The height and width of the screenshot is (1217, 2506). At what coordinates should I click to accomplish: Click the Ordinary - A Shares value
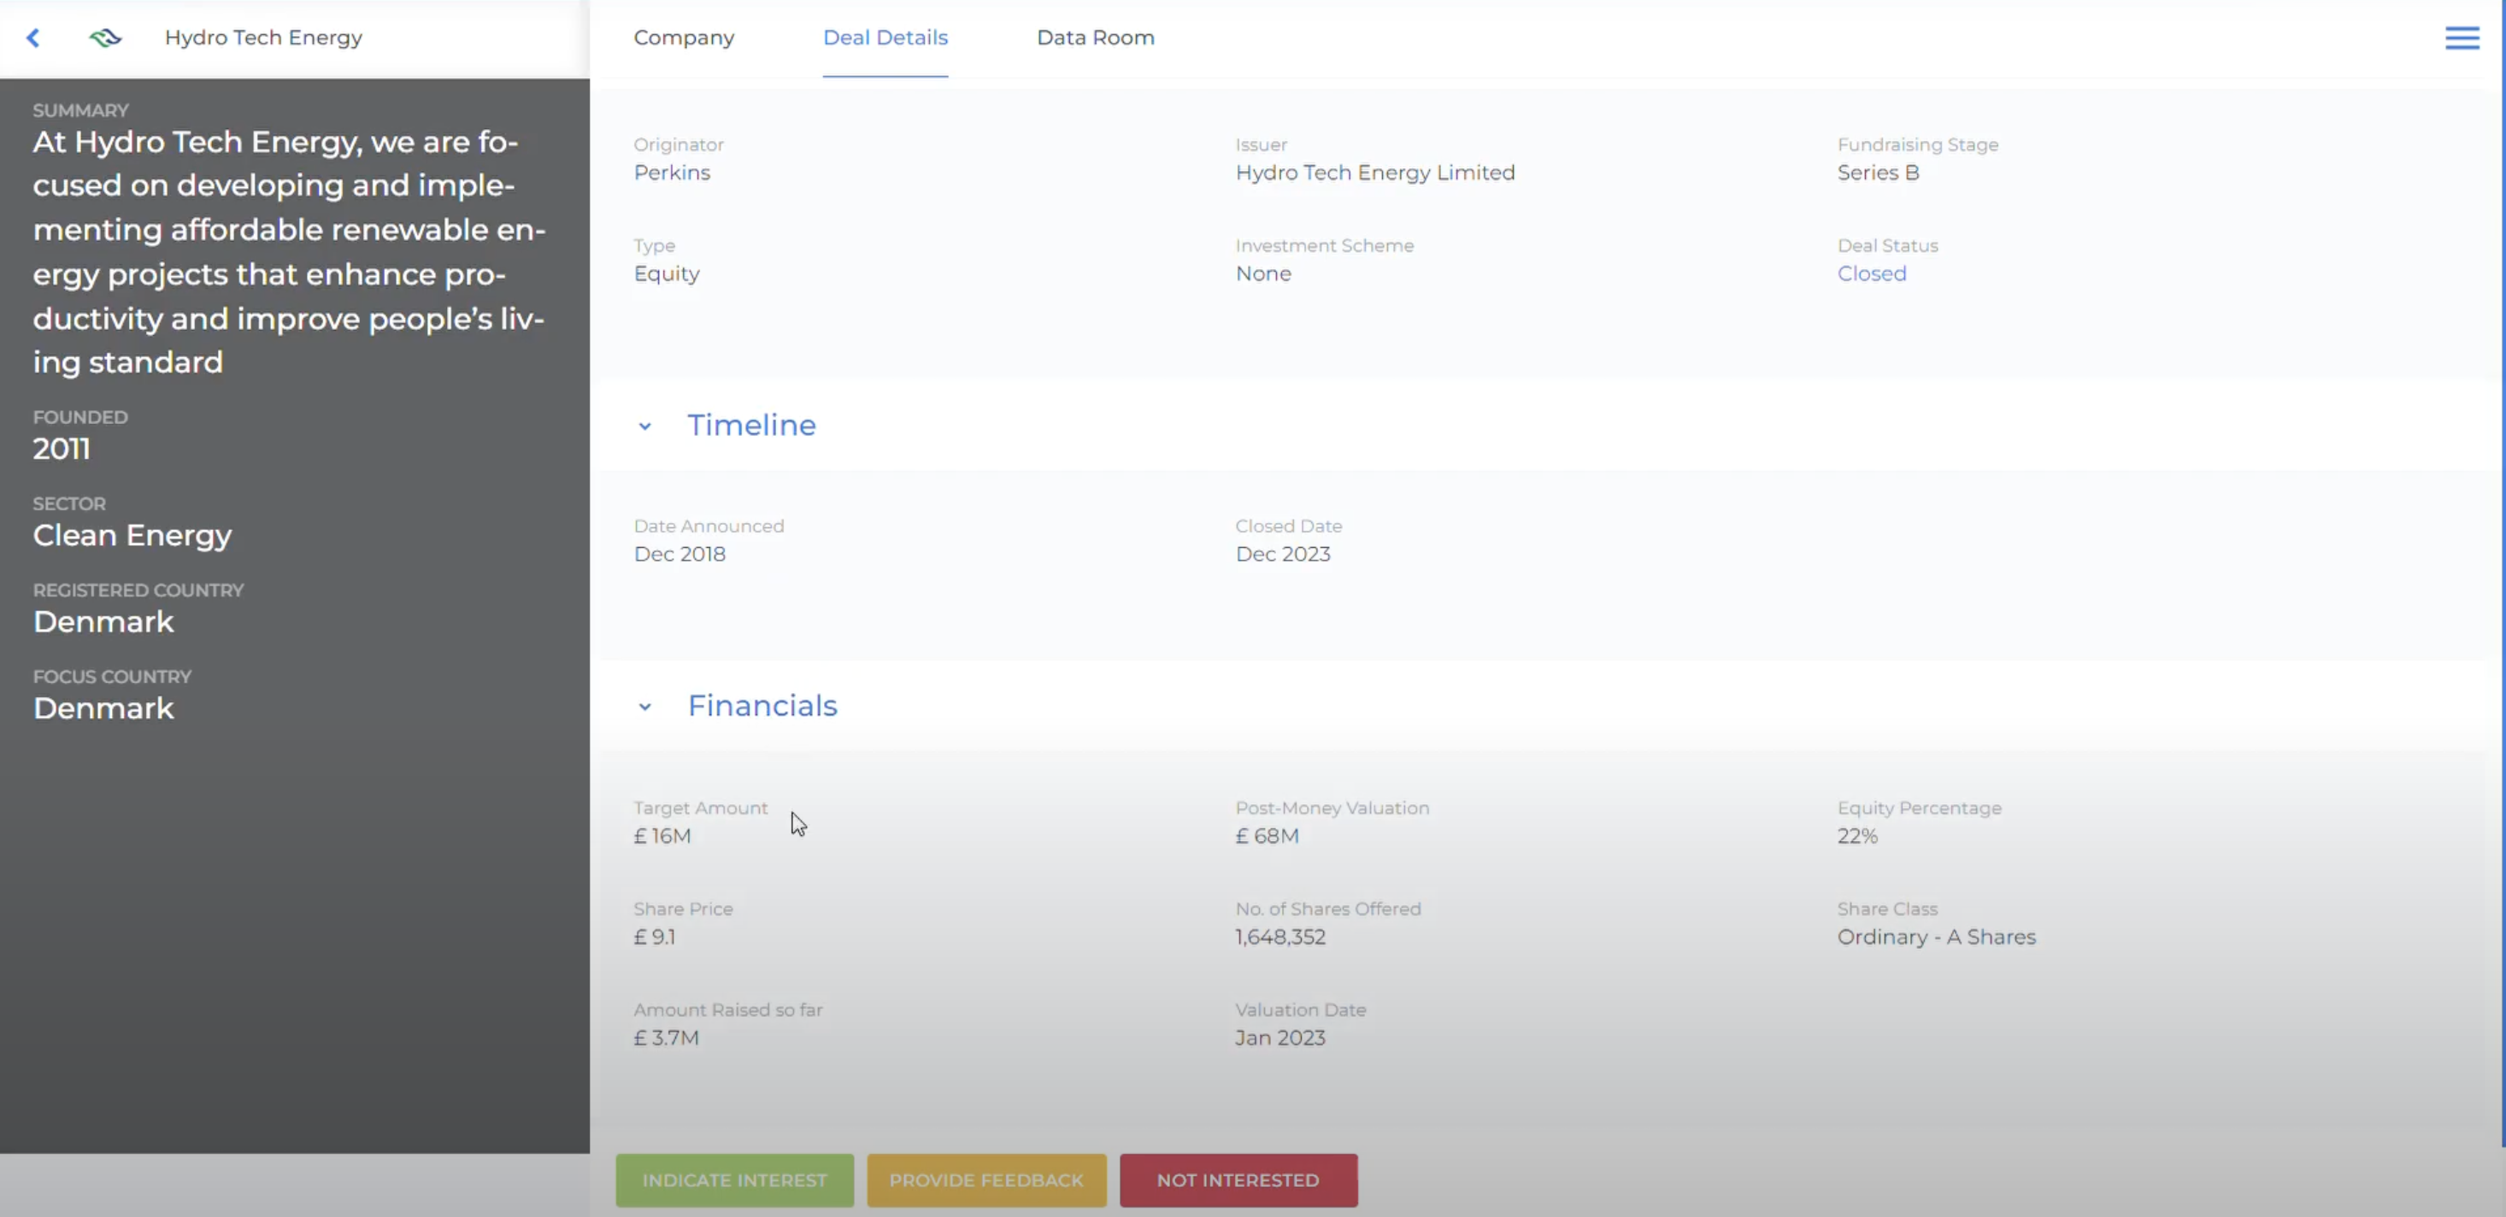point(1936,937)
